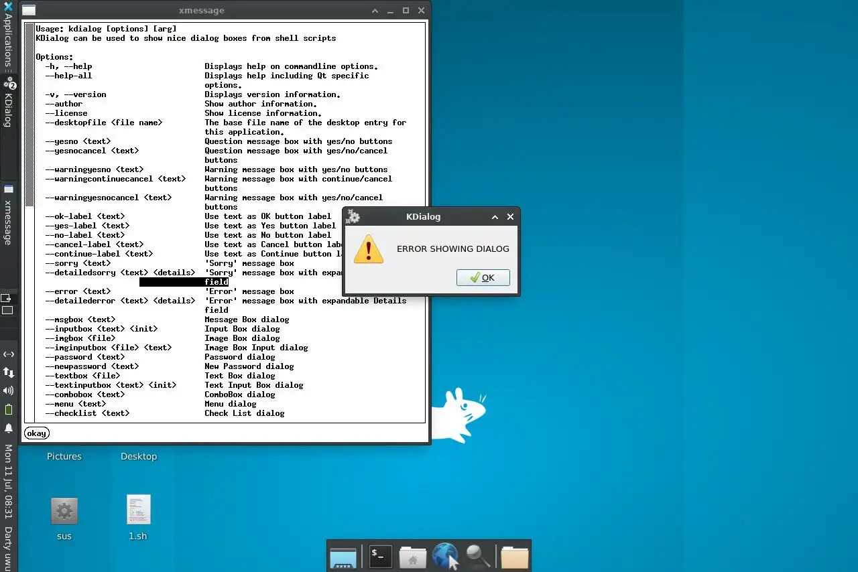The image size is (858, 572).
Task: Click the '--yesno <text>' option
Action: click(78, 141)
